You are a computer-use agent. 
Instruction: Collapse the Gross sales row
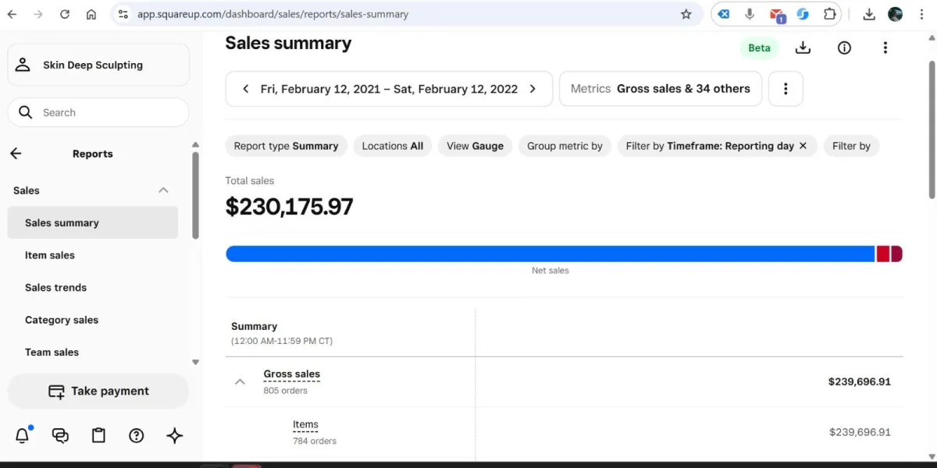(240, 381)
